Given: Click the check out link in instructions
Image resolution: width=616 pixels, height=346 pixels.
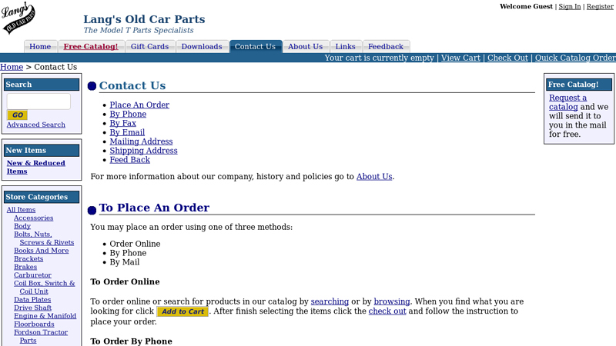Looking at the screenshot, I should click(387, 311).
